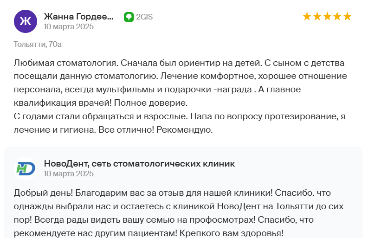Click the reply line starting однажды выбрали нас
This screenshot has height=238, width=368.
[x=179, y=206]
